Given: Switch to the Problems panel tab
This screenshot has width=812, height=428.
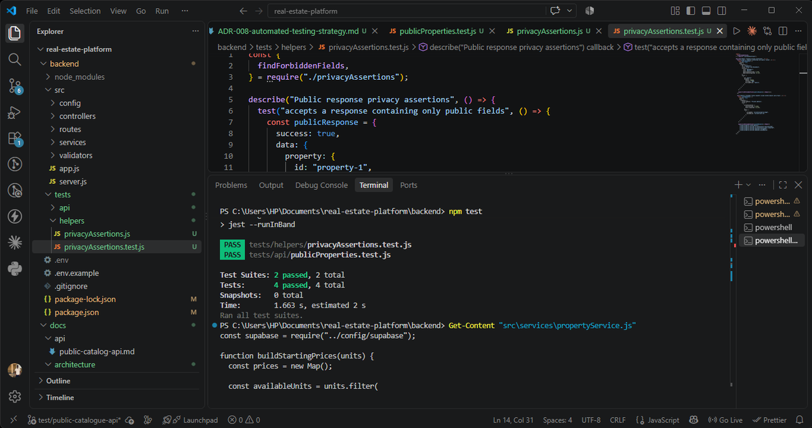Looking at the screenshot, I should (x=231, y=185).
